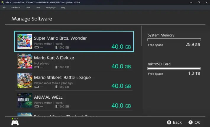
Task: Click the ANIMAL WELL cover thumbnail
Action: click(x=25, y=100)
